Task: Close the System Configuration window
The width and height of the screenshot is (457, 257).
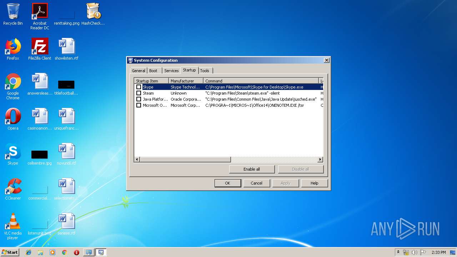Action: click(326, 60)
